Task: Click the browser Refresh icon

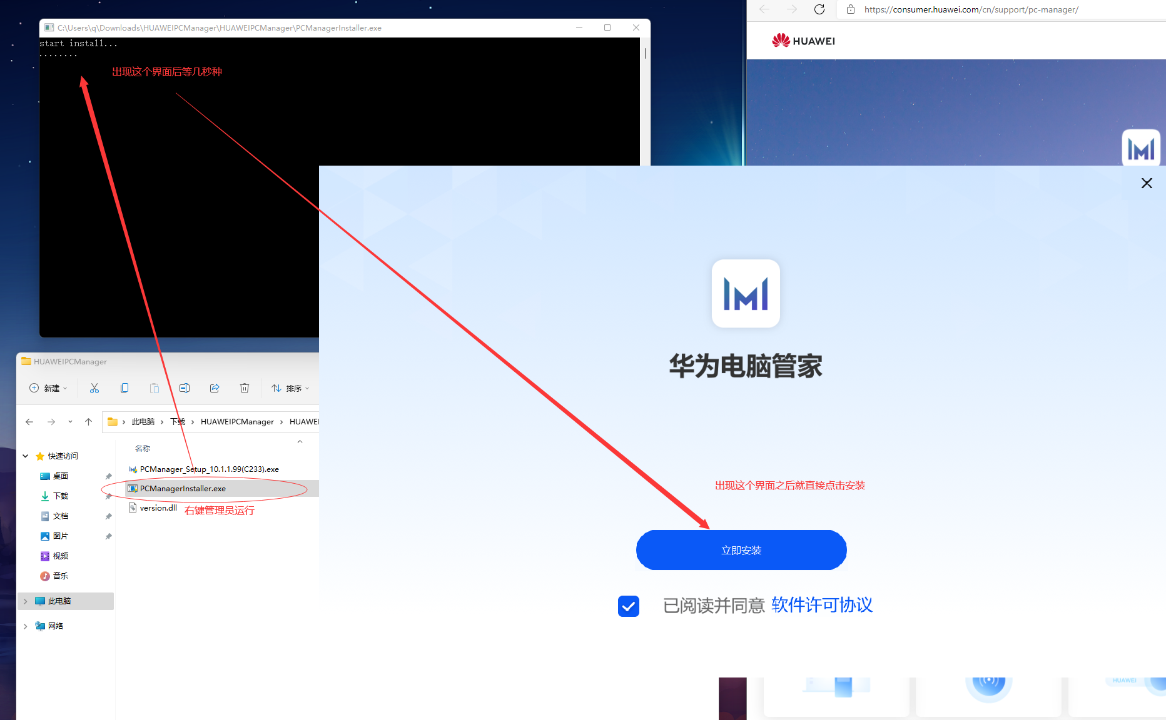Action: (x=819, y=9)
